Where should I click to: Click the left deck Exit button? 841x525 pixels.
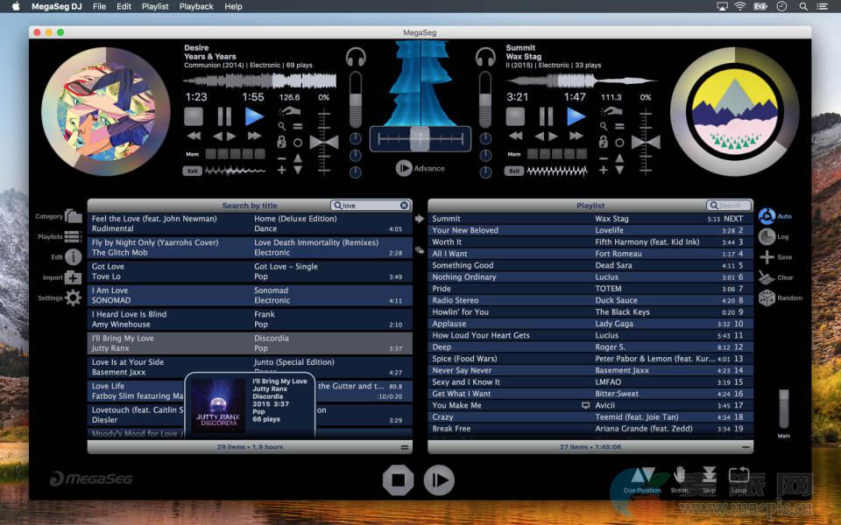click(x=192, y=171)
